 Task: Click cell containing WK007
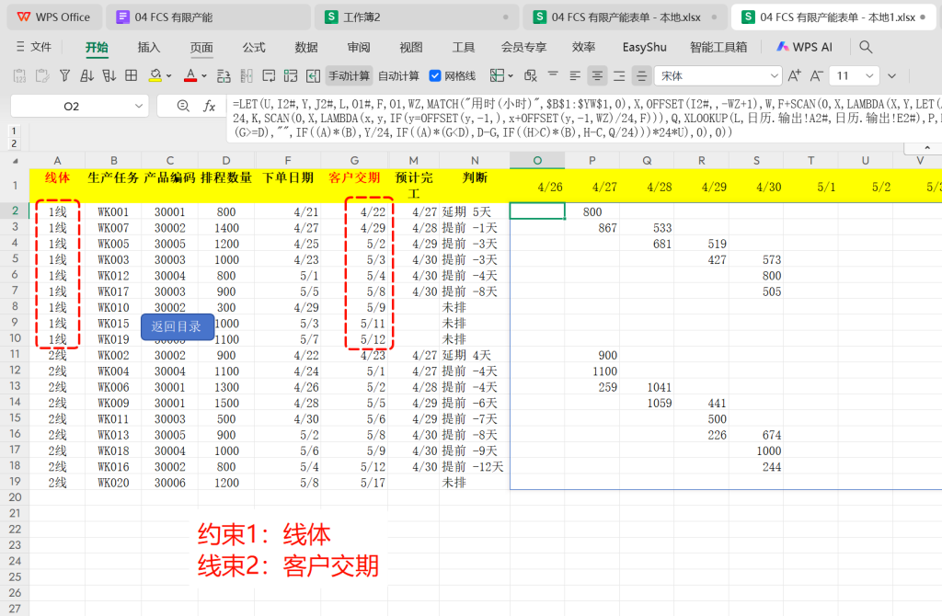[113, 228]
